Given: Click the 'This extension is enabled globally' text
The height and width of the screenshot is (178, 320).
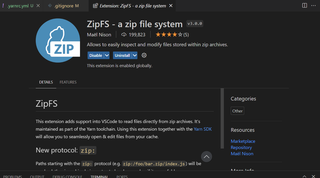Looking at the screenshot, I should pos(119,66).
